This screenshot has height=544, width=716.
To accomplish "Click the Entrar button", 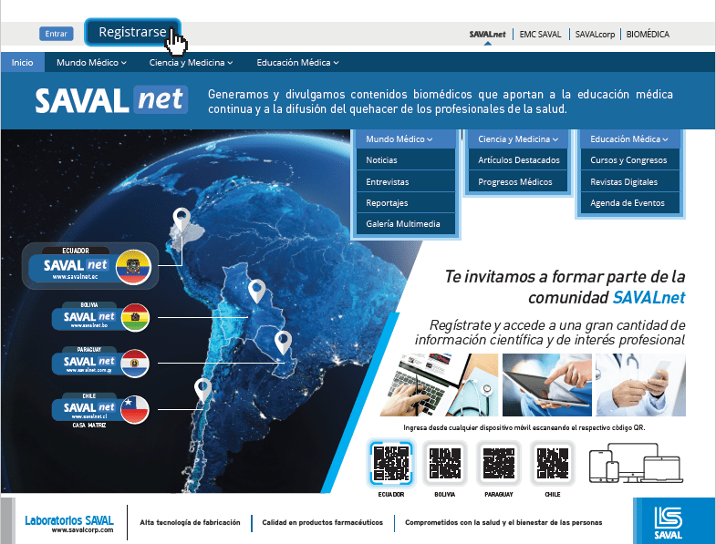I will pyautogui.click(x=56, y=34).
